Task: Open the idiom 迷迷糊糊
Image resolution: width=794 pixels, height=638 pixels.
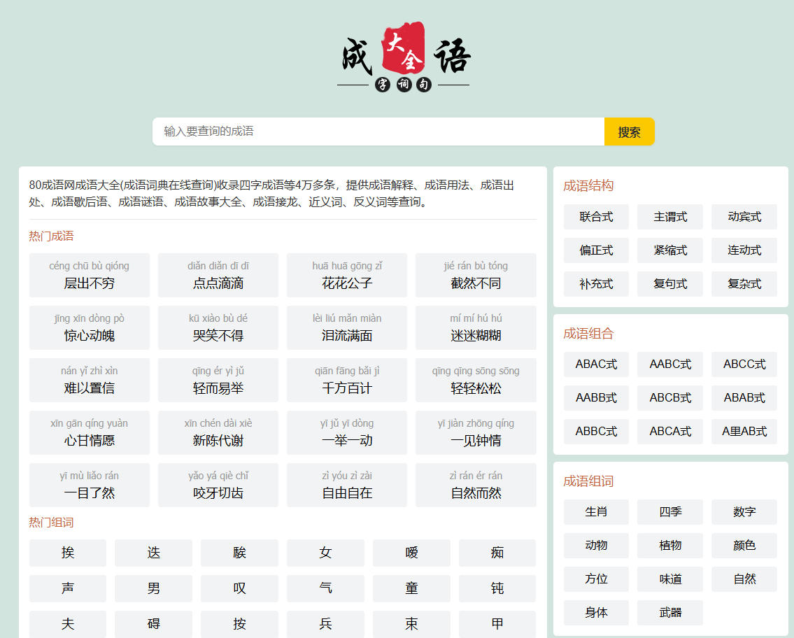Action: [x=476, y=327]
